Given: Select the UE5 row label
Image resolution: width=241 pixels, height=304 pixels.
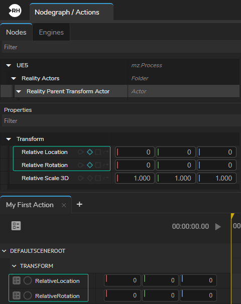Looking at the screenshot, I should 22,65.
